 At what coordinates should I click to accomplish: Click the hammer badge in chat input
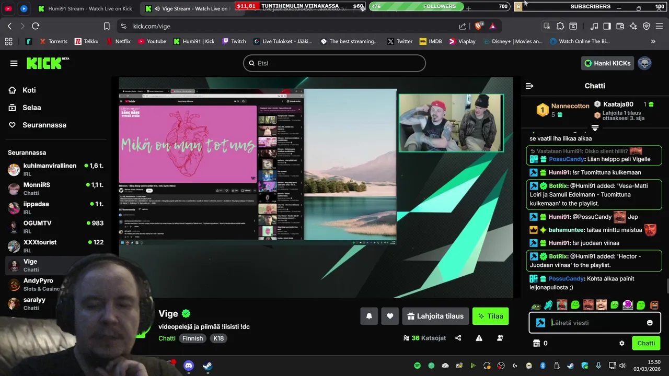click(540, 323)
